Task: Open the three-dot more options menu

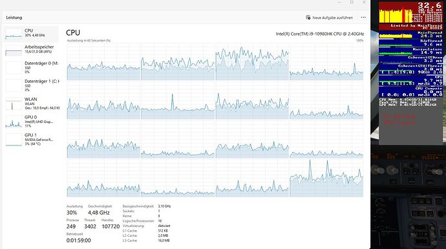Action: (x=363, y=17)
